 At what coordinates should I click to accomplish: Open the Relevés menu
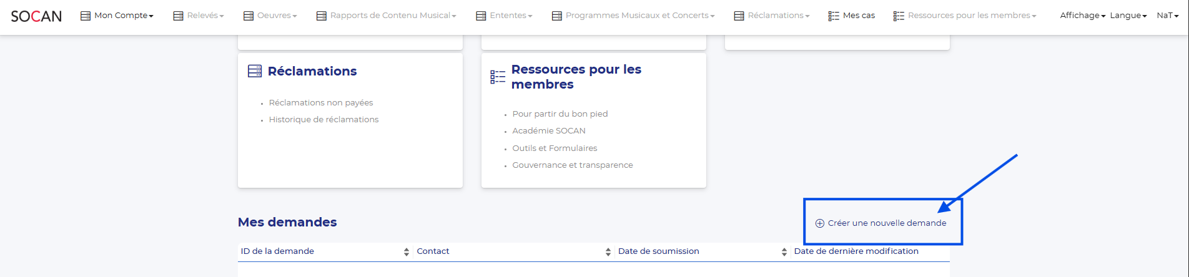point(202,16)
